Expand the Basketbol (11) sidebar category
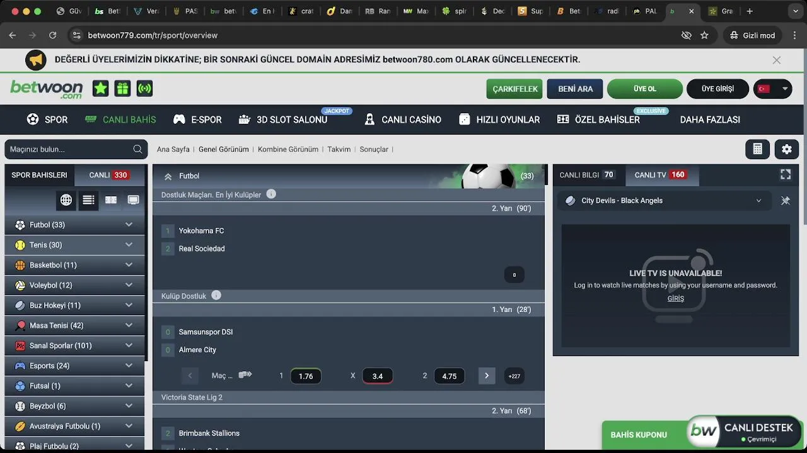The height and width of the screenshot is (453, 807). point(74,265)
